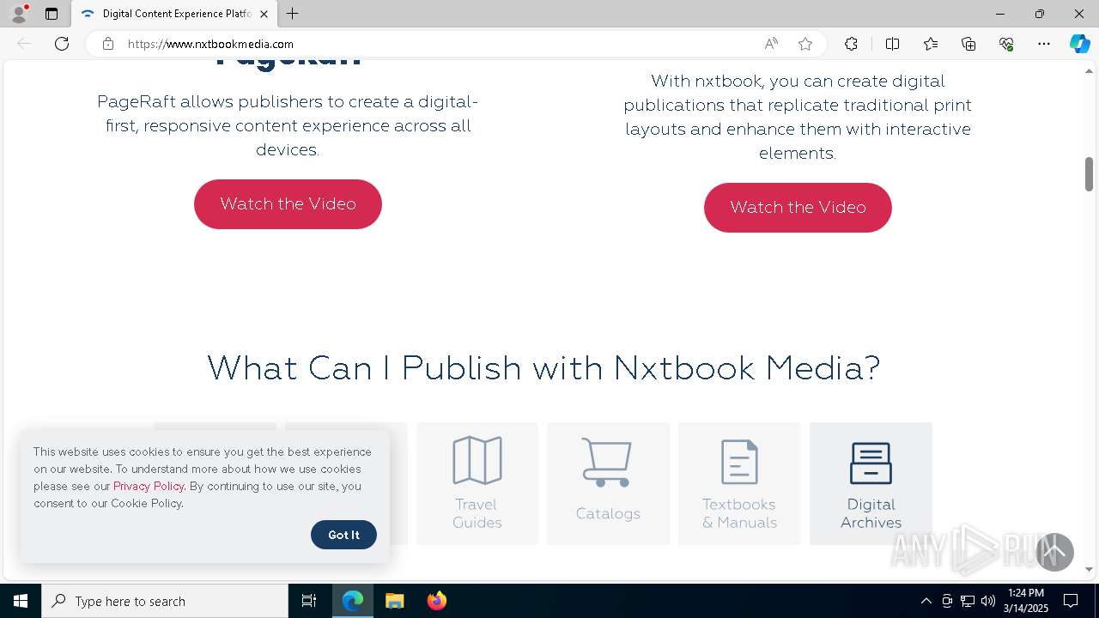Select the Catalogs shopping cart card
Image resolution: width=1099 pixels, height=618 pixels.
coord(608,483)
